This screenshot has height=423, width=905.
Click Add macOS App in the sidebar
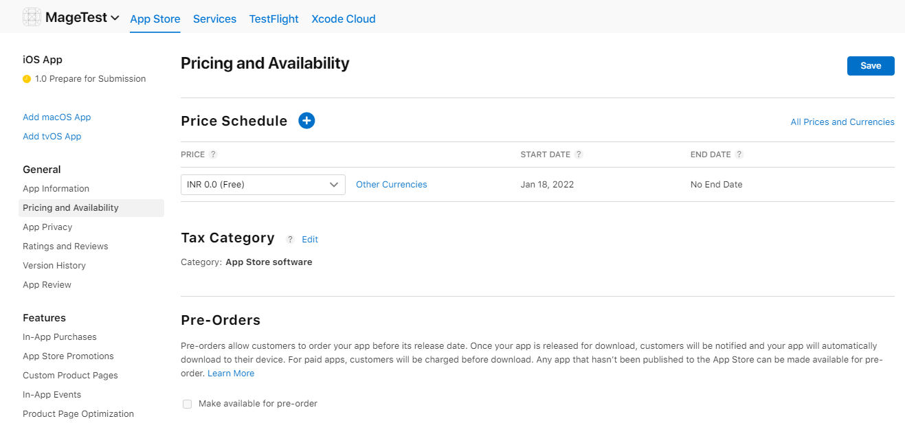(x=56, y=117)
